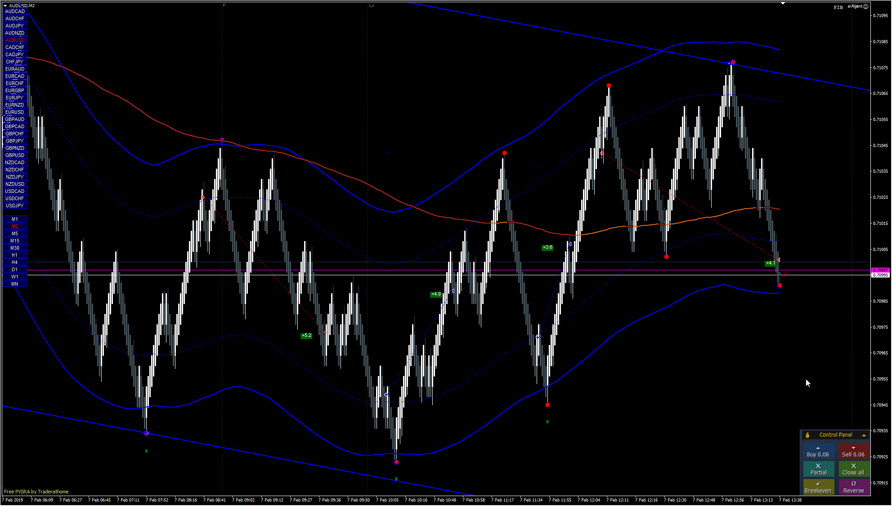Switch chart symbol to EURUSD
The height and width of the screenshot is (506, 892).
tap(15, 112)
